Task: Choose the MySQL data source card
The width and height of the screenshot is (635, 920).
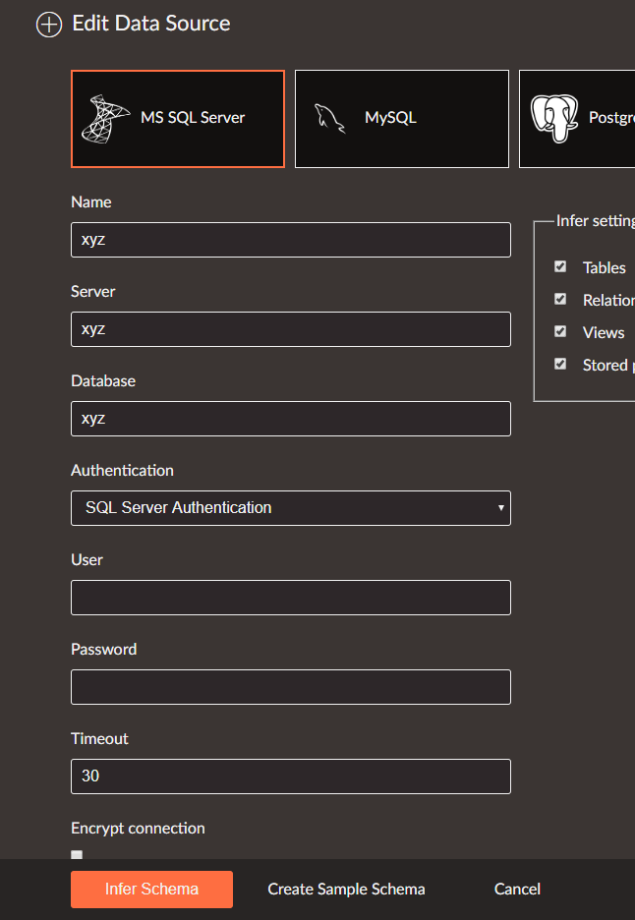Action: click(402, 119)
